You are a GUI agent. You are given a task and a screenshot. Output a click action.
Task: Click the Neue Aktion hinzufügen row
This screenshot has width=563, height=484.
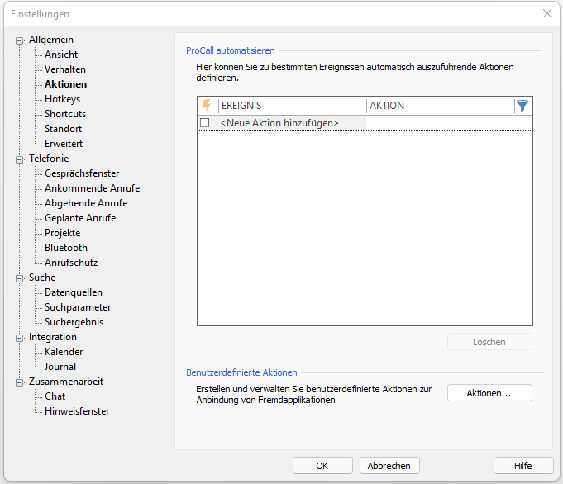point(279,123)
